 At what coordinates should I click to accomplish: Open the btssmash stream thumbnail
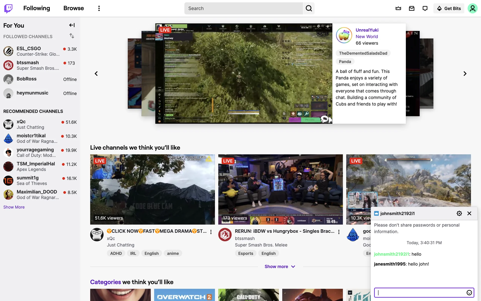pyautogui.click(x=280, y=189)
